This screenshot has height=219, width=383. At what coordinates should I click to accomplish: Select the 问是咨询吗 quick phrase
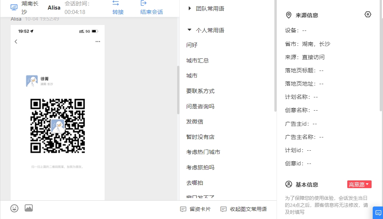coord(200,107)
